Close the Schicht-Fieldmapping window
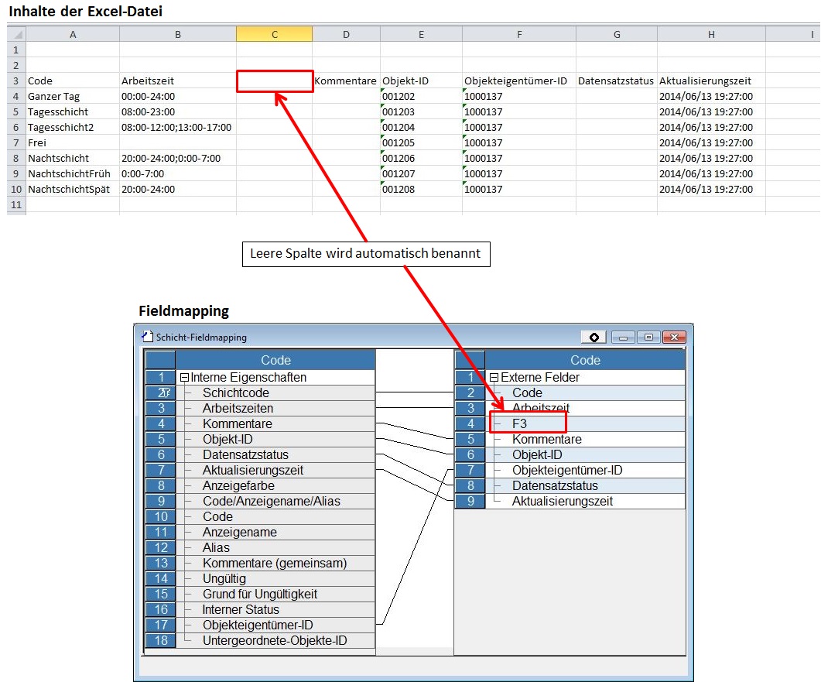Viewport: 821px width, 682px height. 674,337
